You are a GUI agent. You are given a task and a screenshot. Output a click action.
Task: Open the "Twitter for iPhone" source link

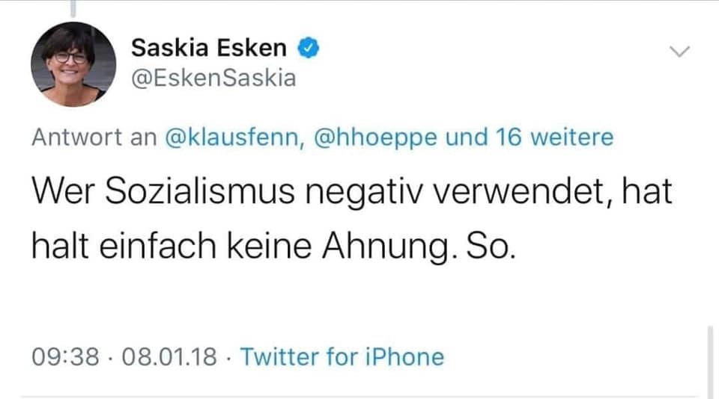(342, 357)
